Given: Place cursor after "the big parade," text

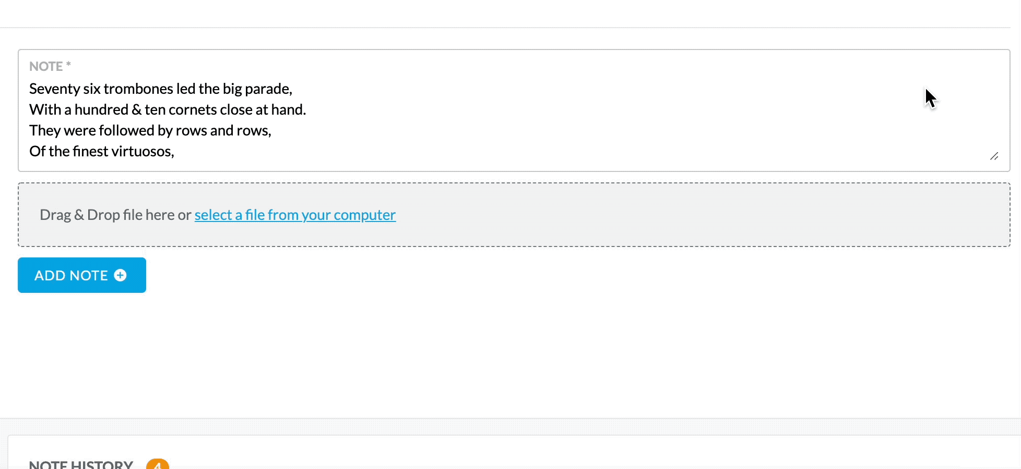Looking at the screenshot, I should click(x=293, y=89).
